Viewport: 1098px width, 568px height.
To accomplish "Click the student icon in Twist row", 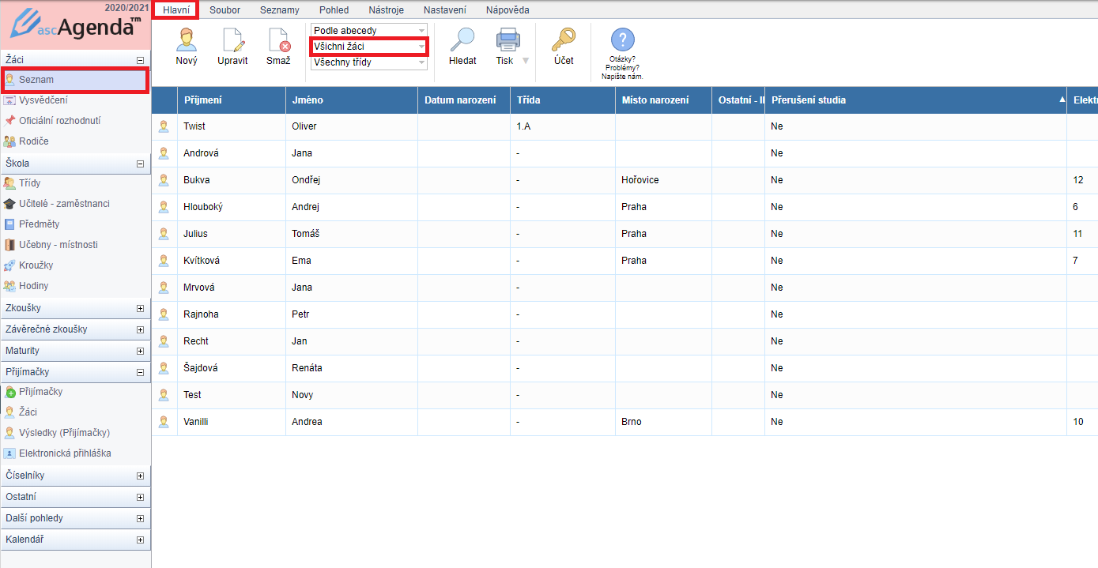I will coord(164,126).
